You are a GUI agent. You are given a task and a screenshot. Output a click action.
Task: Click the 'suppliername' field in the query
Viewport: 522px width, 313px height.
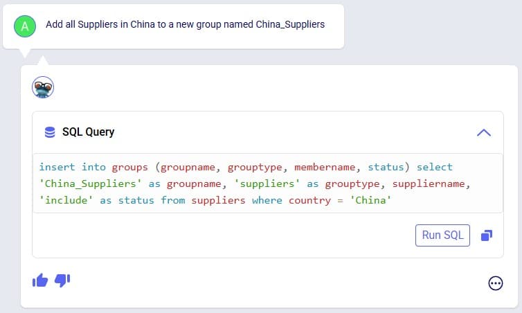(429, 184)
